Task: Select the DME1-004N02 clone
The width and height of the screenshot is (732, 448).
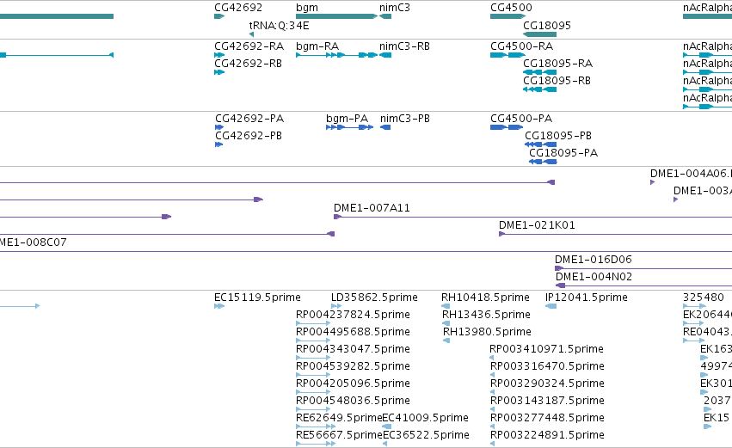Action: point(643,285)
